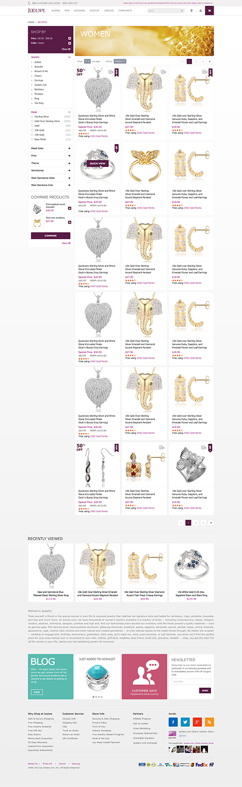The width and height of the screenshot is (242, 787).
Task: Open the DESIGNER menu in navigation
Action: pyautogui.click(x=79, y=10)
